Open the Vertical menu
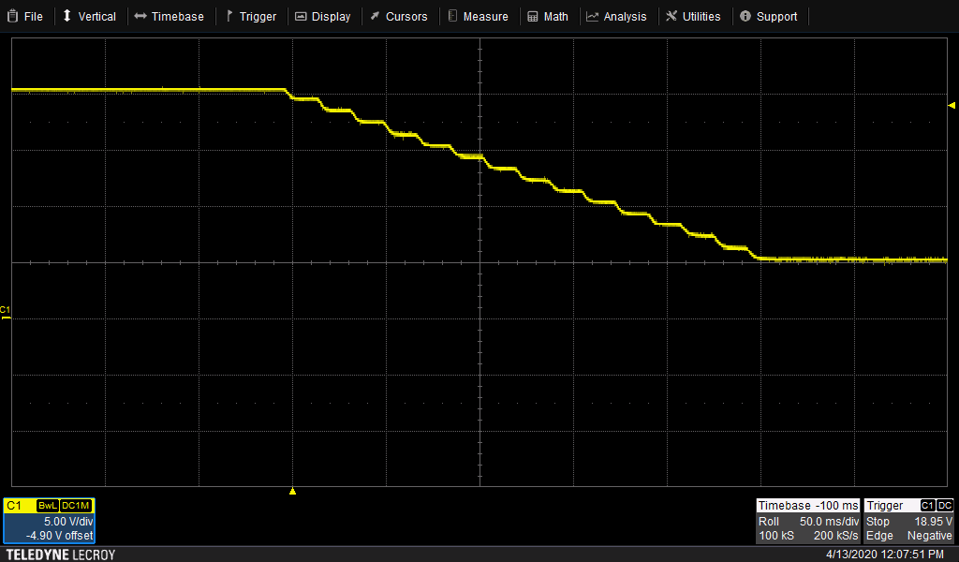Screen dimensions: 959x562 click(89, 16)
